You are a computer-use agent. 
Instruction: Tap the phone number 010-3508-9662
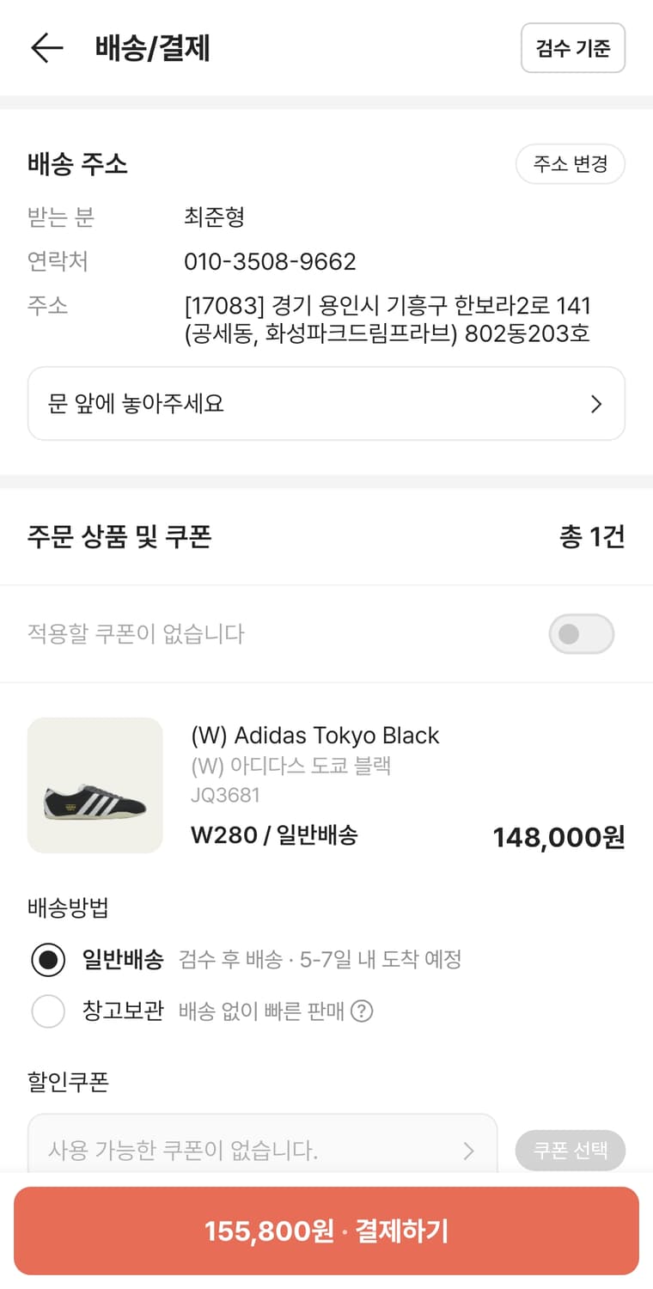coord(270,261)
